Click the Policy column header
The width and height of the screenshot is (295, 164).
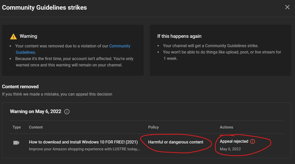click(x=153, y=127)
